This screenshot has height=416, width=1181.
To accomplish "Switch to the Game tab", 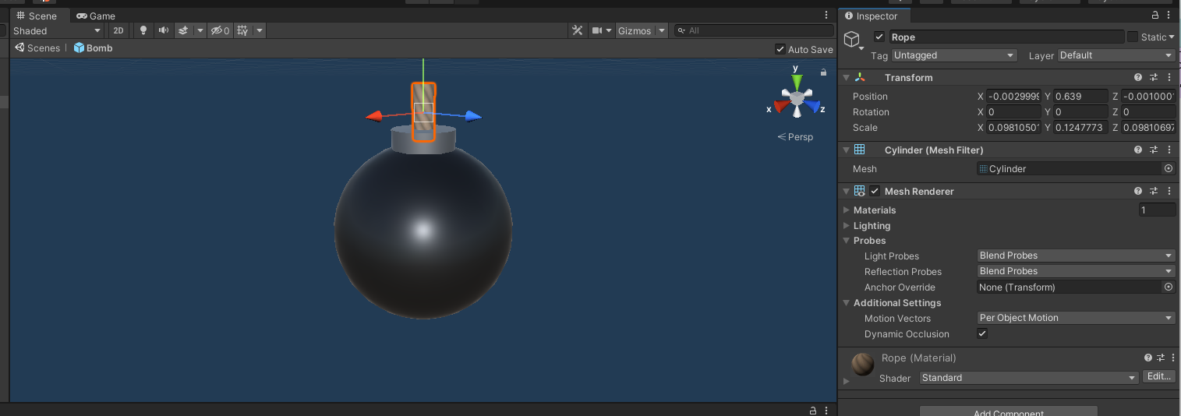I will tap(96, 16).
